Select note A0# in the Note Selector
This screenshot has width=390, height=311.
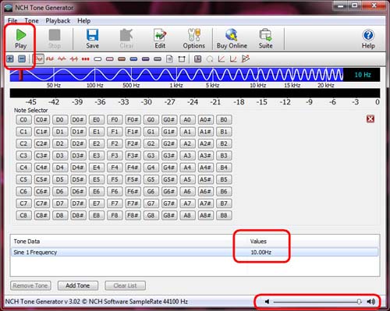[x=205, y=120]
